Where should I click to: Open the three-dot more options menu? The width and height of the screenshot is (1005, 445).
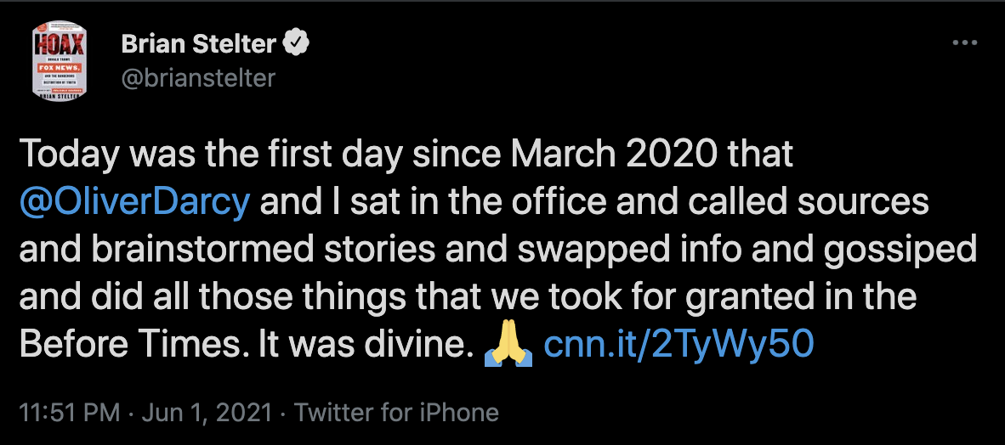point(965,42)
